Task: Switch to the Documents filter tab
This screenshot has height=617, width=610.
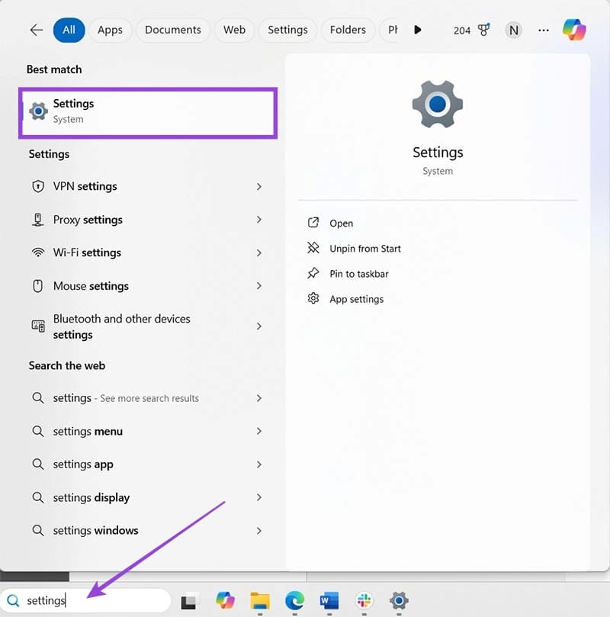Action: (x=172, y=30)
